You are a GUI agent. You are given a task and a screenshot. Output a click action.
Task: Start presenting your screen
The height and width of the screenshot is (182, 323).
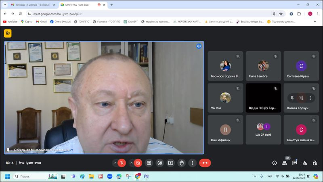tap(171, 163)
